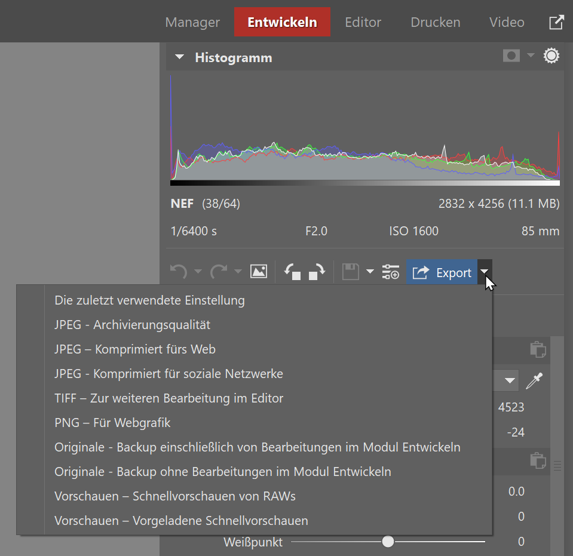Collapse the Histogramm panel triangle
Image resolution: width=573 pixels, height=556 pixels.
tap(179, 57)
